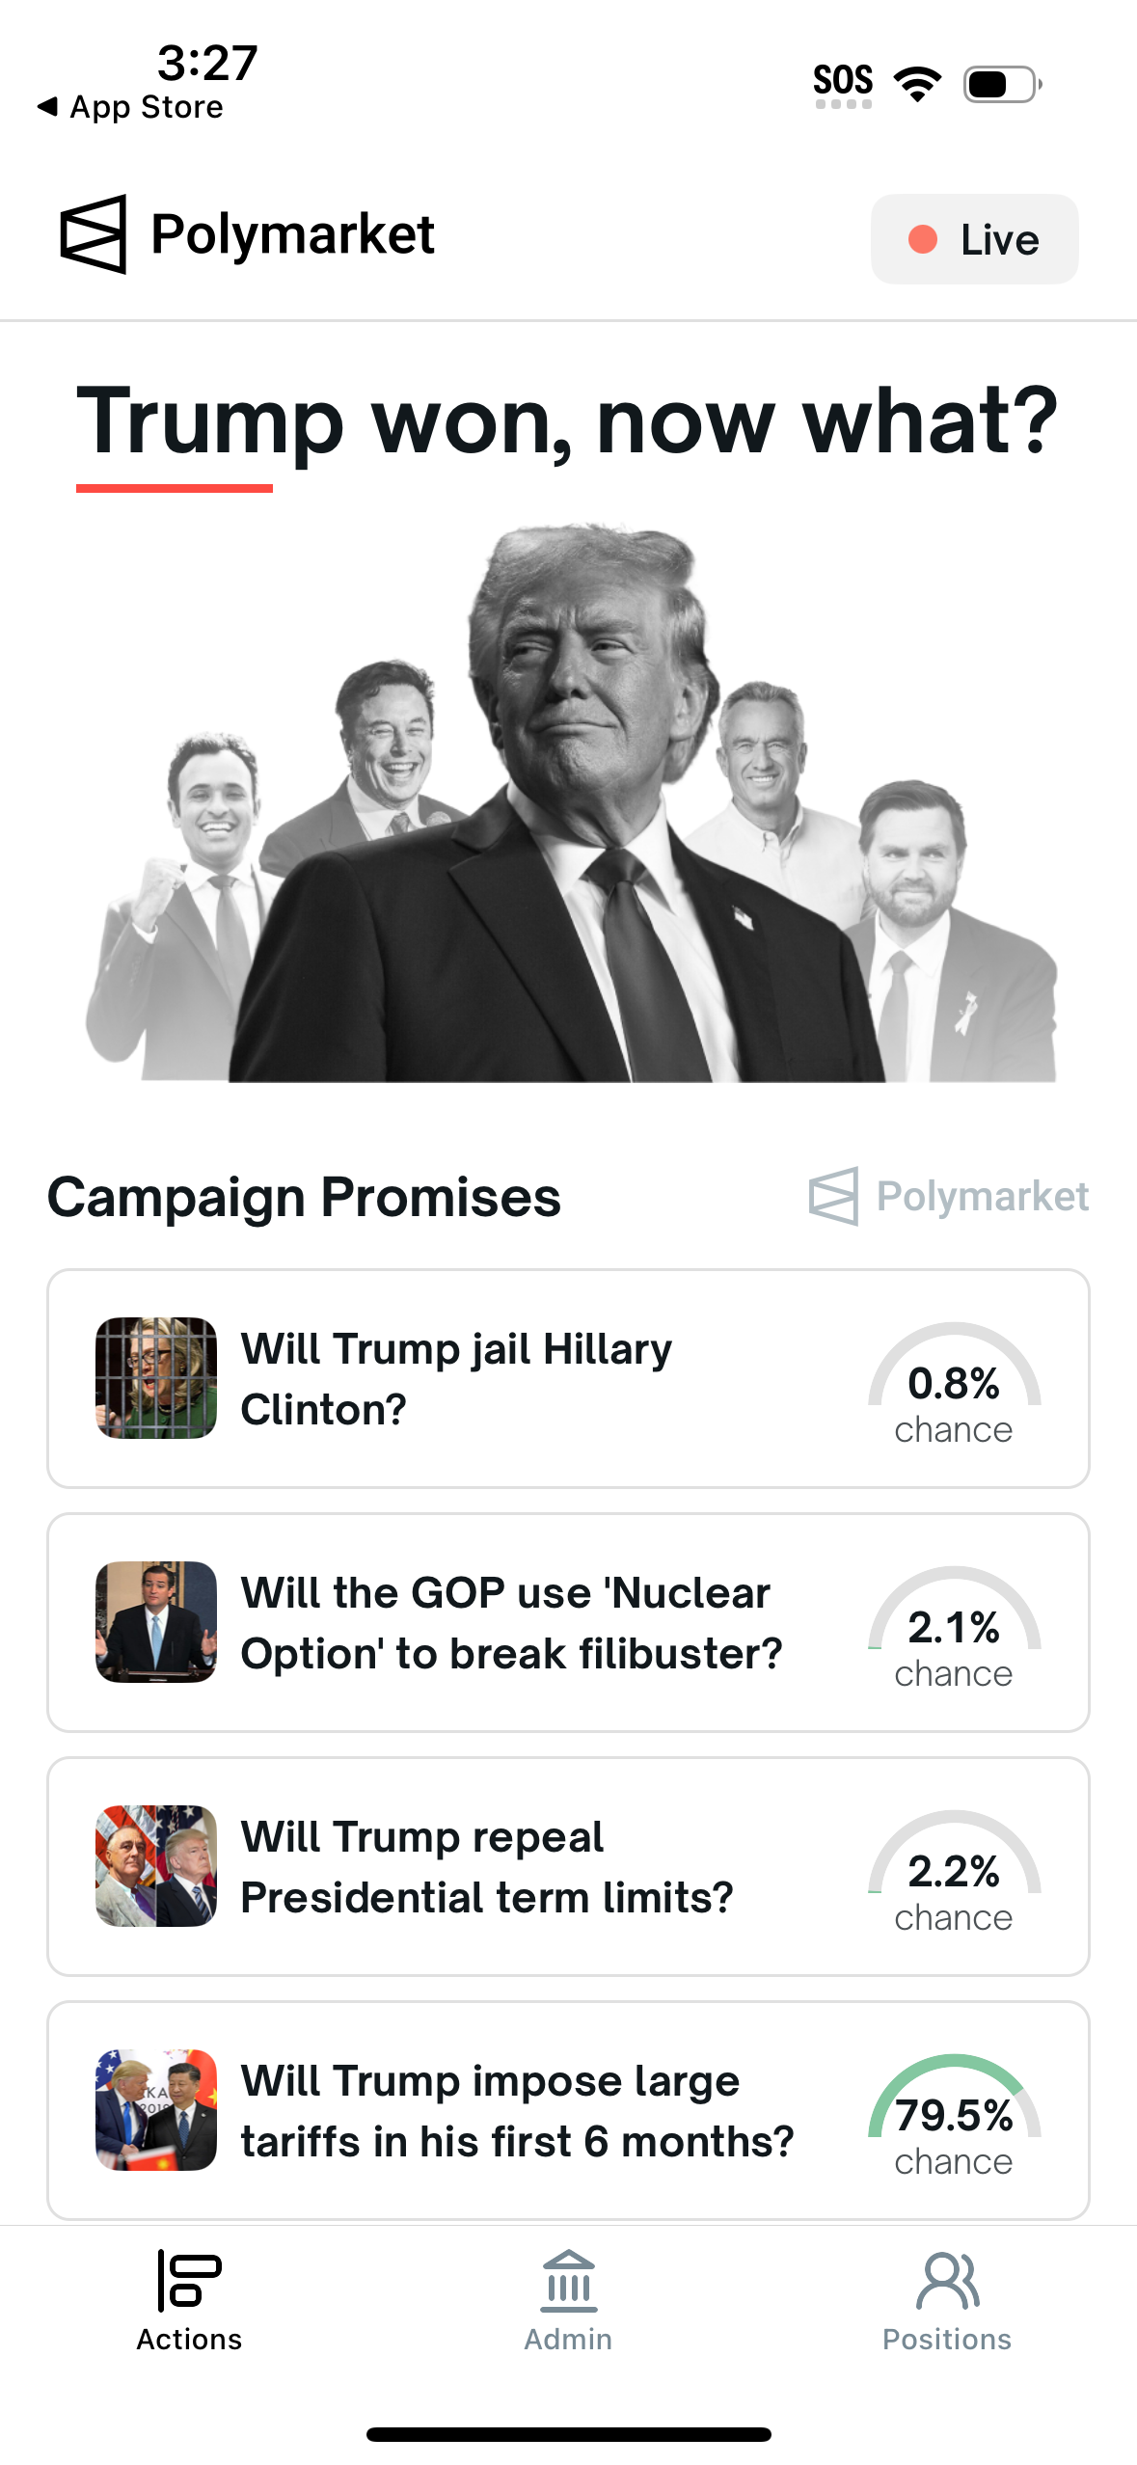
Task: Tap the Positions people icon
Action: 947,2281
